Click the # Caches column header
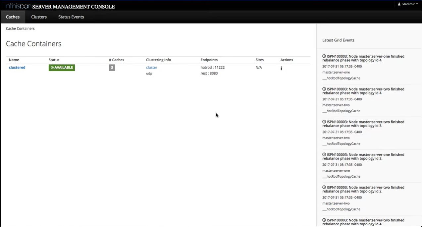 117,60
